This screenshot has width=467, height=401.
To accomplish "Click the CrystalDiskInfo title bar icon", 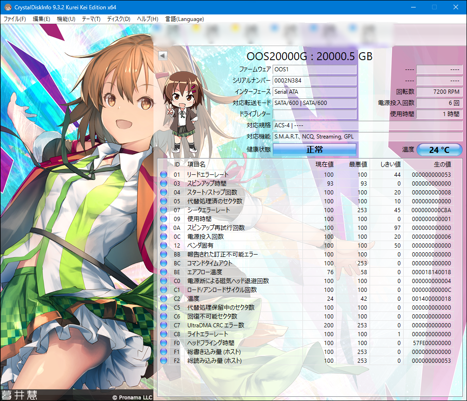I will [8, 7].
